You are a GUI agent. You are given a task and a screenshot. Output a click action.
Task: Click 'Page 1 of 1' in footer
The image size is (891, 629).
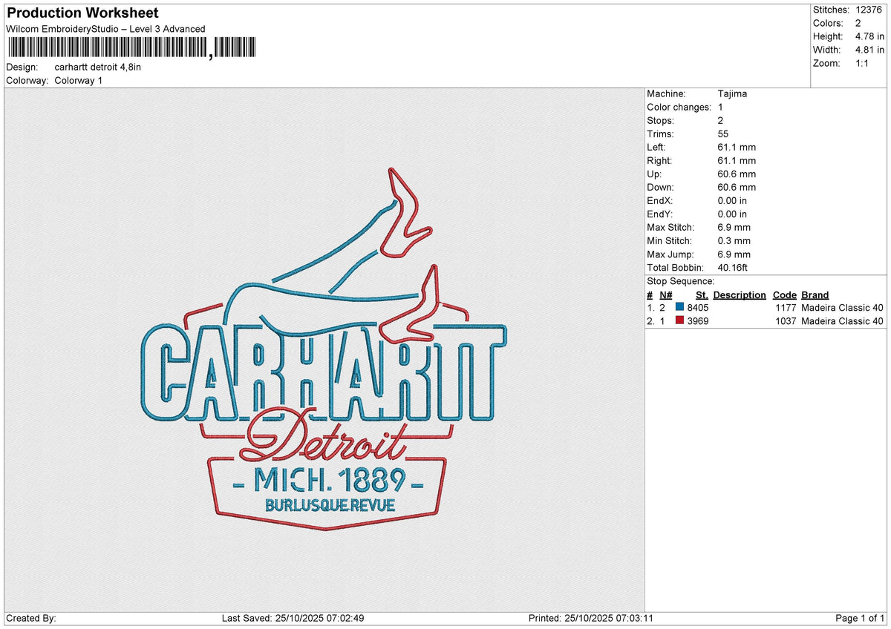click(860, 618)
